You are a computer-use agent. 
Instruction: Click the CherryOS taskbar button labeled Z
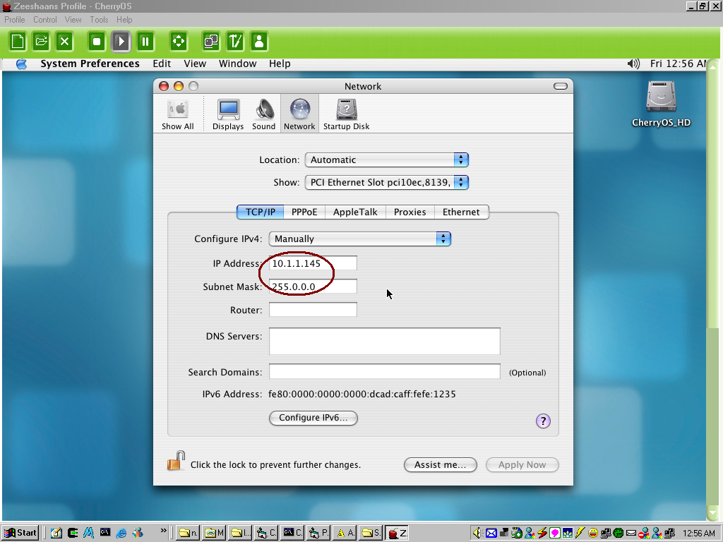click(x=397, y=534)
